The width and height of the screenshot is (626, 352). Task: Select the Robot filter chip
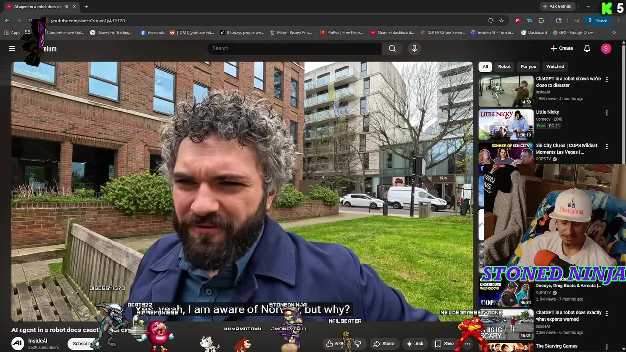click(x=504, y=66)
